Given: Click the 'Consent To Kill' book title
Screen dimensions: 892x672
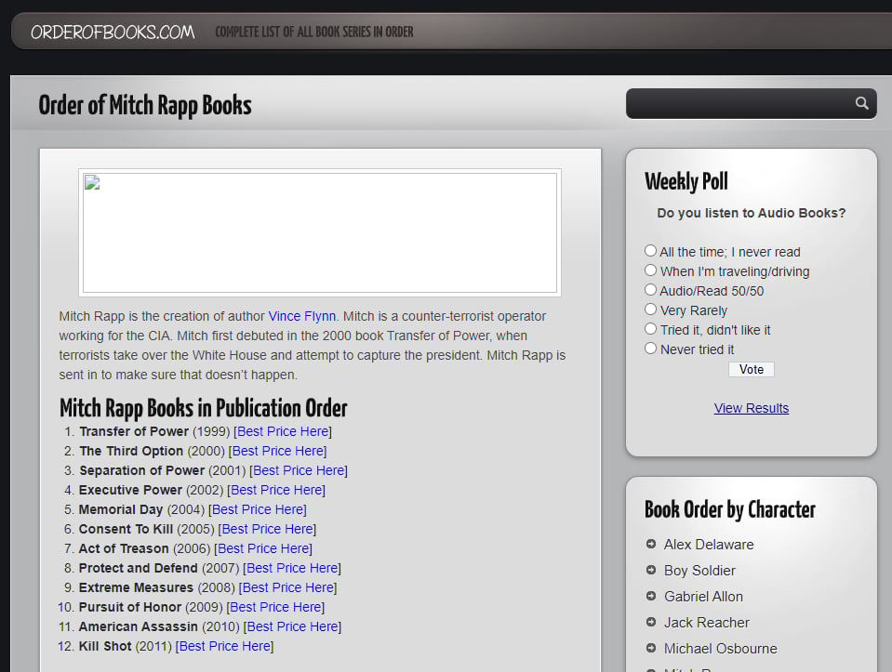Looking at the screenshot, I should point(126,529).
